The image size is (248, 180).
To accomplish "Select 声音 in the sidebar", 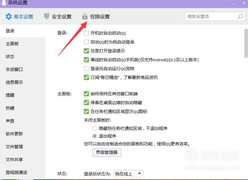I will (23, 121).
